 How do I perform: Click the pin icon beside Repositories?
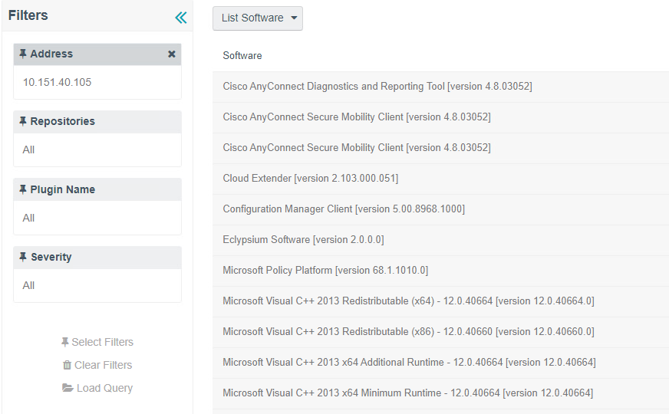tap(23, 121)
